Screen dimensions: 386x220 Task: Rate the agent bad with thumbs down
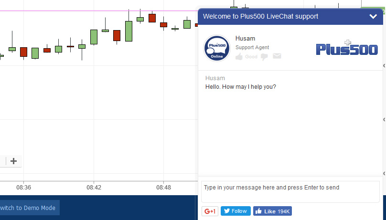pyautogui.click(x=264, y=57)
